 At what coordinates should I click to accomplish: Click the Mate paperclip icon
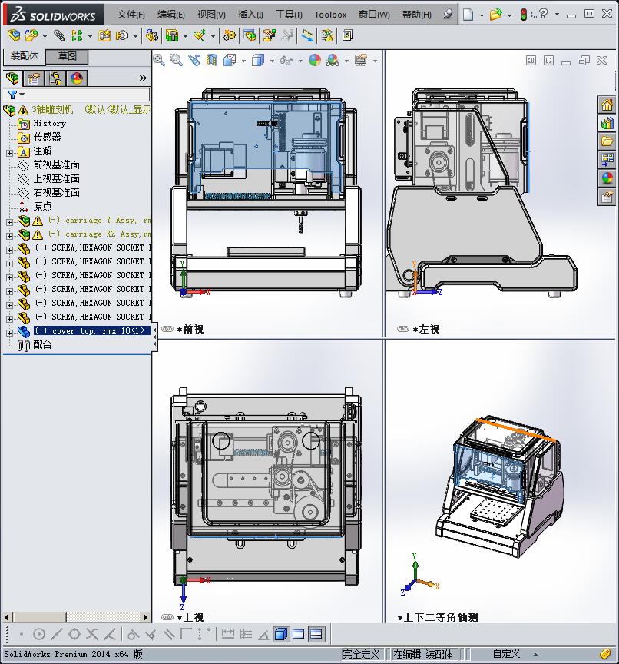(59, 35)
